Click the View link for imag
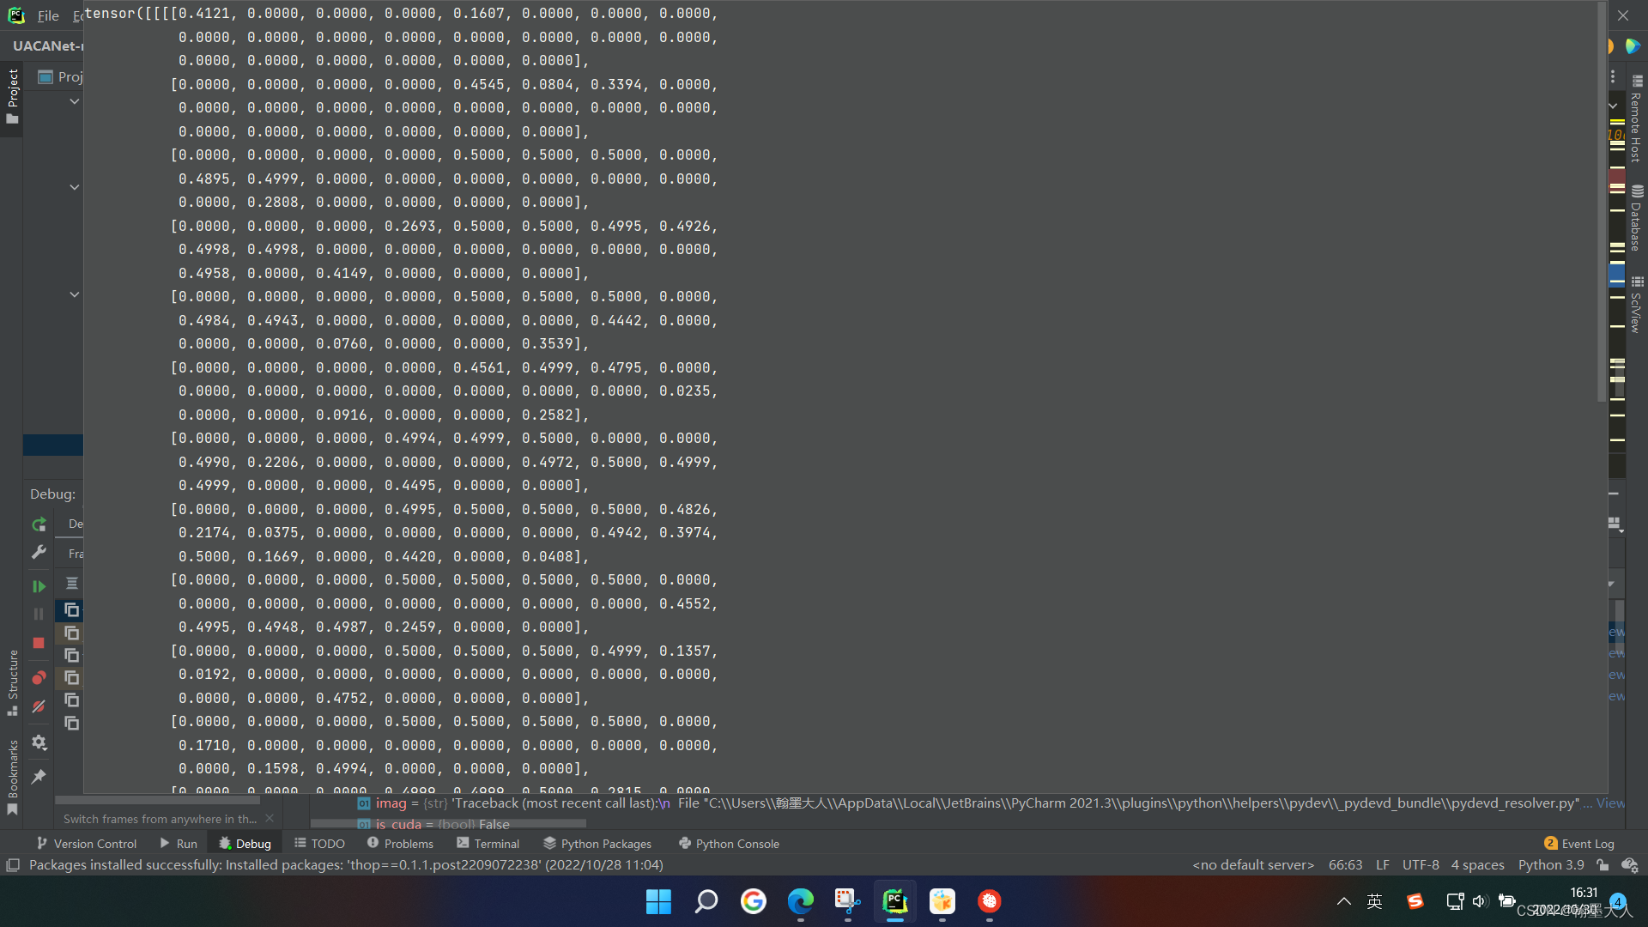 [1610, 803]
